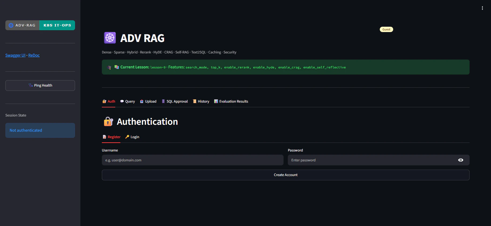The height and width of the screenshot is (226, 491).
Task: Click the speech bubble icon on the Query tab
Action: (x=122, y=101)
